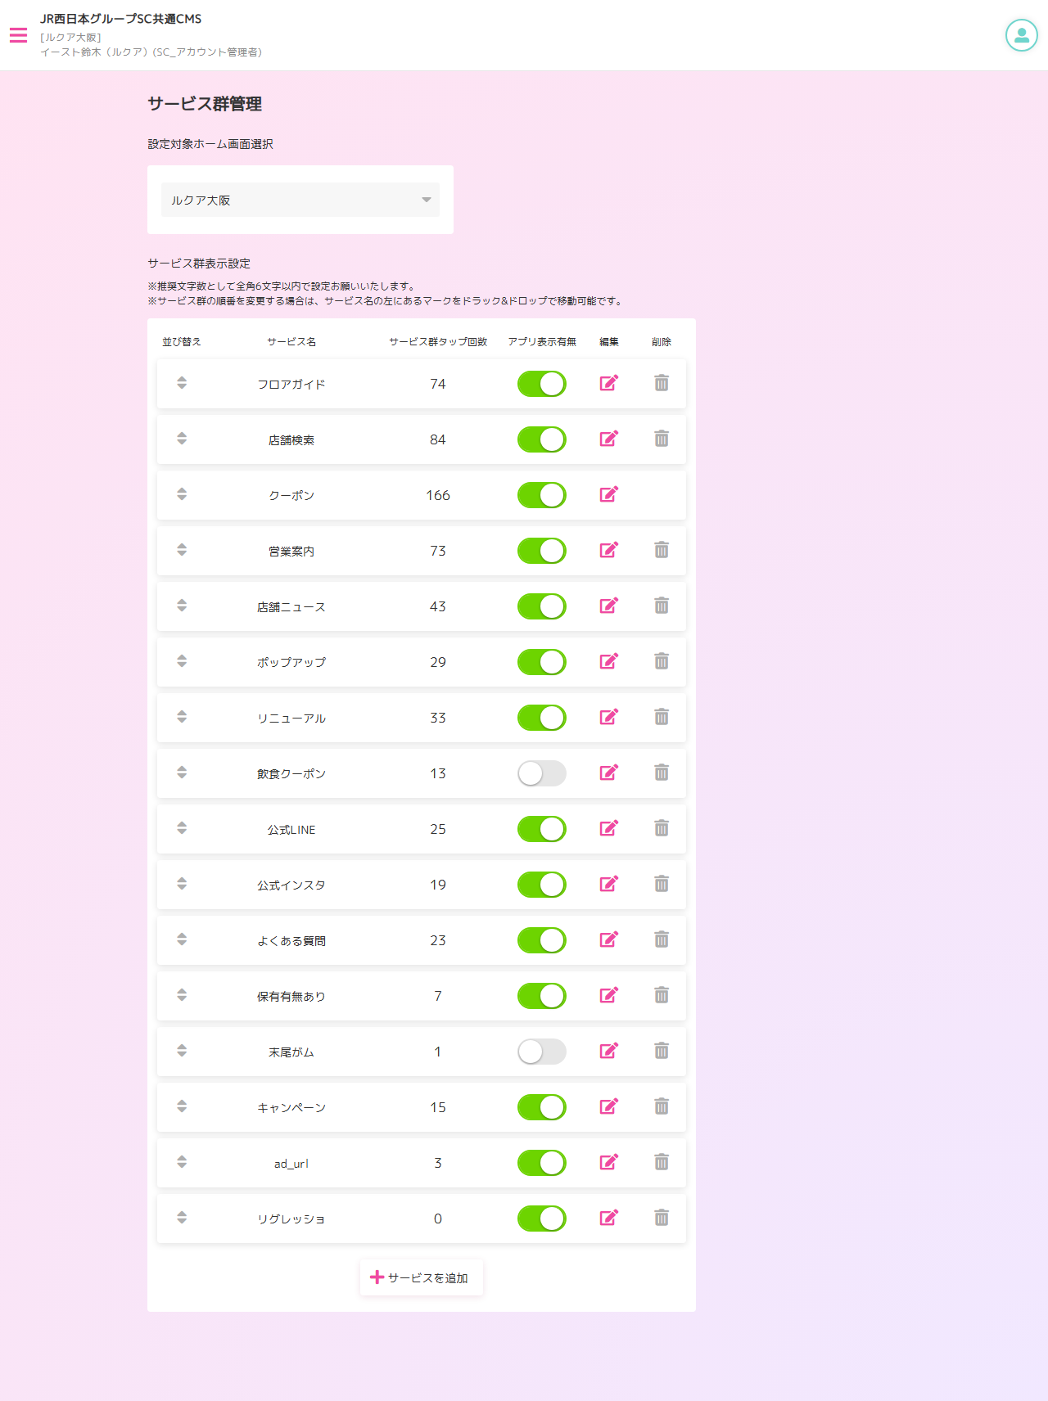
Task: Edit the 公式LINE service
Action: tap(608, 828)
